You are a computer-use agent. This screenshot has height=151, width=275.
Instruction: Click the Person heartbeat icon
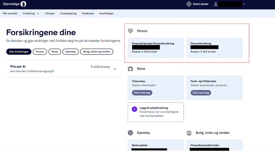(x=130, y=31)
